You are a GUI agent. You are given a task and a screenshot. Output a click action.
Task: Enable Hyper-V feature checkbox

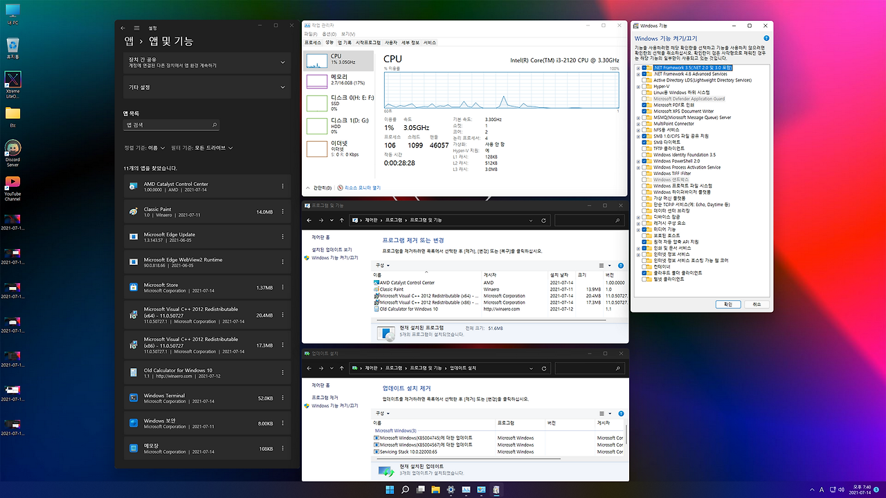pyautogui.click(x=644, y=86)
